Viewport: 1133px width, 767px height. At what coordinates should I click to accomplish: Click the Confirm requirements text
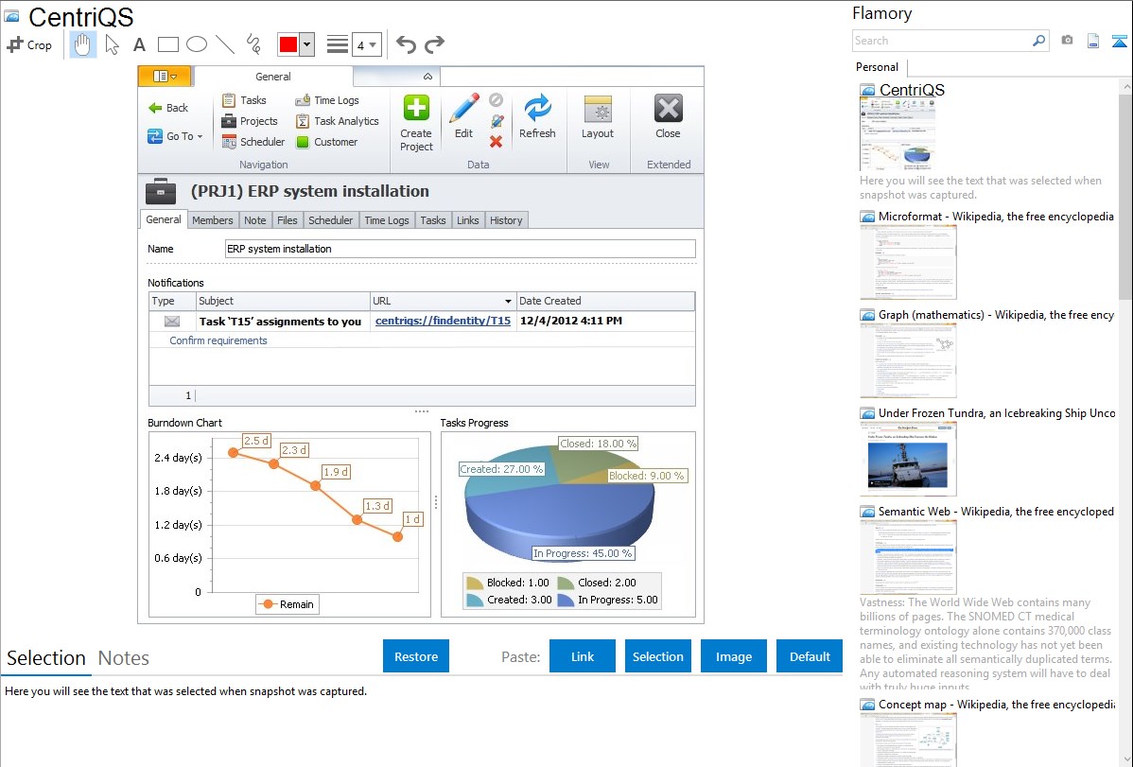218,340
